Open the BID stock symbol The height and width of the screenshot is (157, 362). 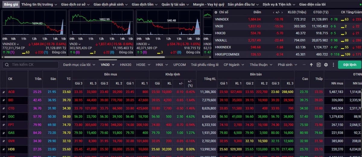[11, 100]
